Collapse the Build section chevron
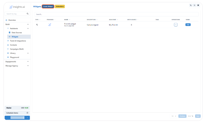207x126 pixels. click(x=28, y=24)
